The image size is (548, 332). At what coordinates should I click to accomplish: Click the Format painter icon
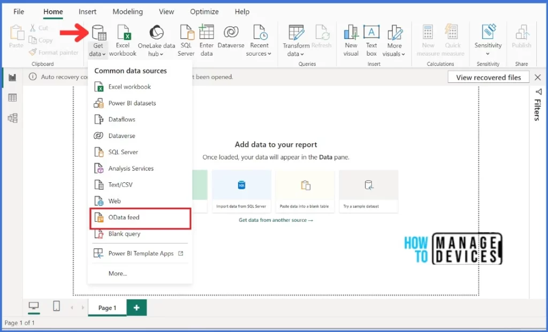pyautogui.click(x=33, y=52)
